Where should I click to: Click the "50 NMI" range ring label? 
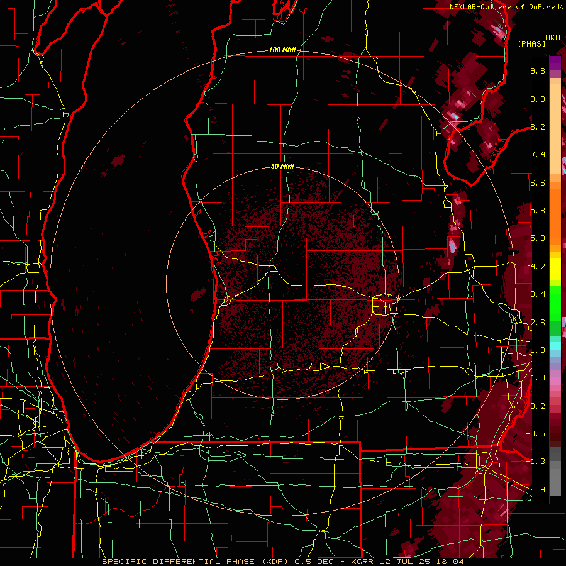point(282,166)
